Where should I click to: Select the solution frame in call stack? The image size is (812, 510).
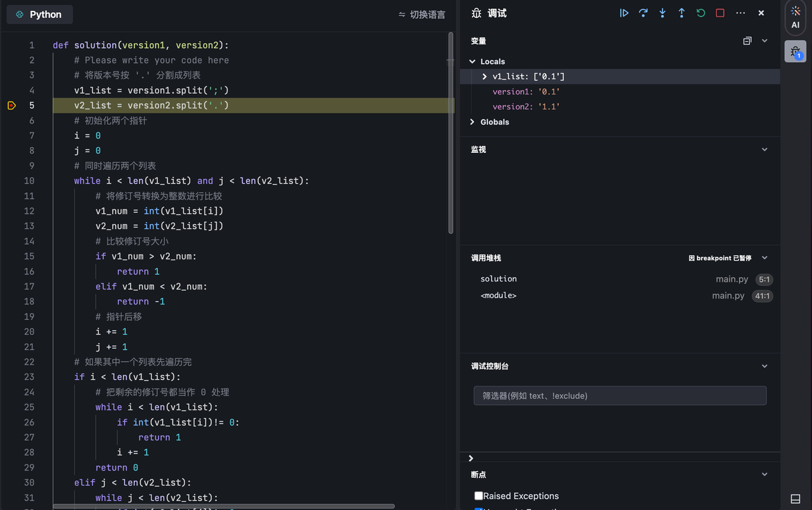tap(499, 279)
